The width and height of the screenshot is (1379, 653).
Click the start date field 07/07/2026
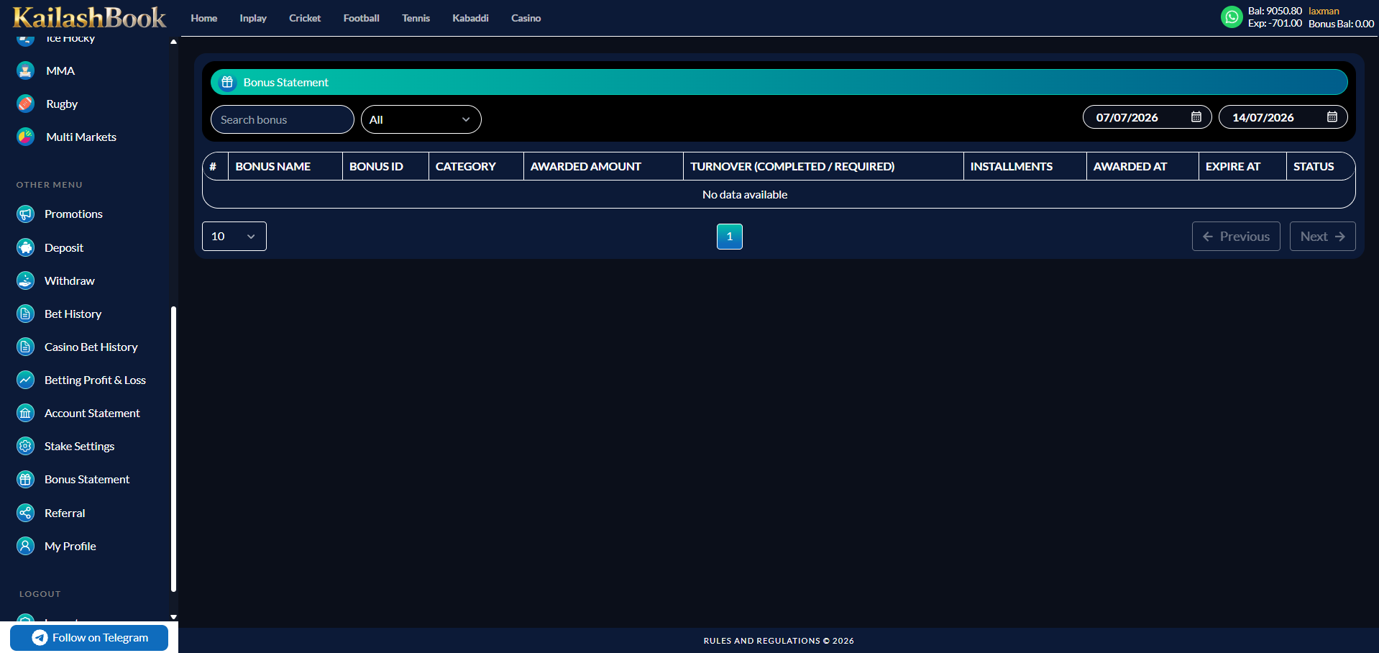1147,117
